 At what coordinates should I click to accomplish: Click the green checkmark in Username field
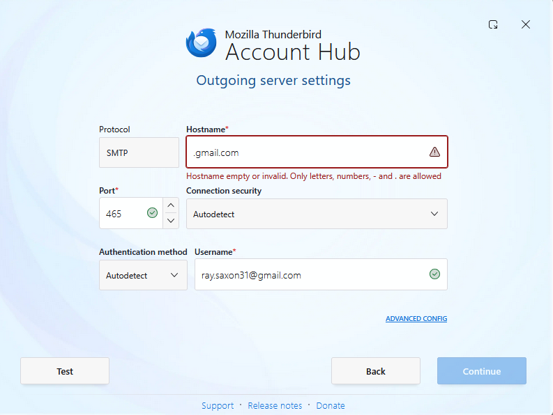tap(434, 274)
